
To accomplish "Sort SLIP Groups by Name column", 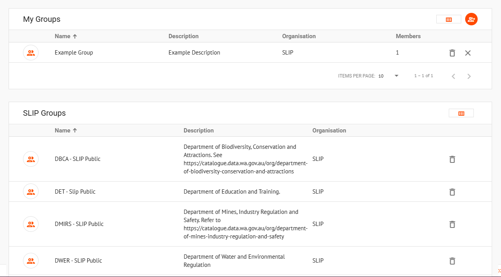I will 66,131.
